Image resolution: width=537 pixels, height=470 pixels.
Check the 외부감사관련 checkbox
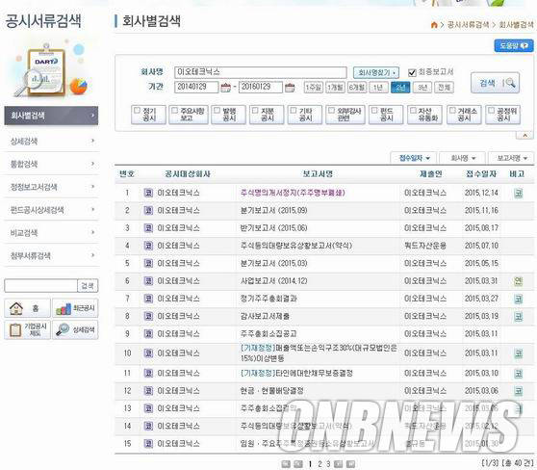pos(331,111)
